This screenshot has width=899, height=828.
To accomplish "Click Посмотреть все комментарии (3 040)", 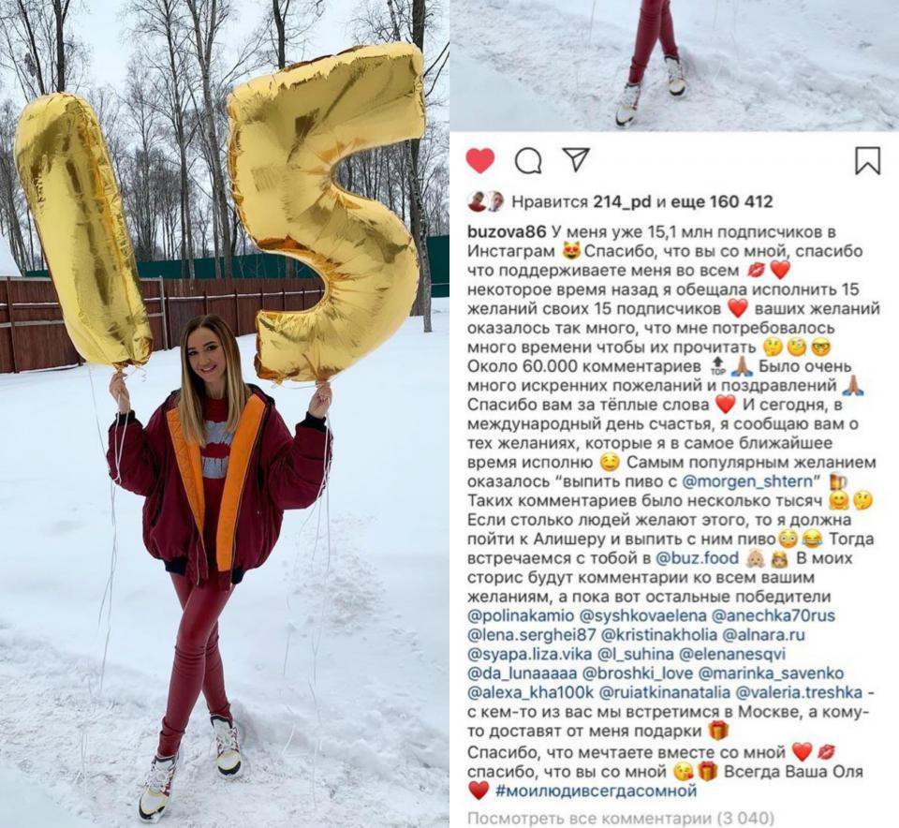I will click(621, 819).
